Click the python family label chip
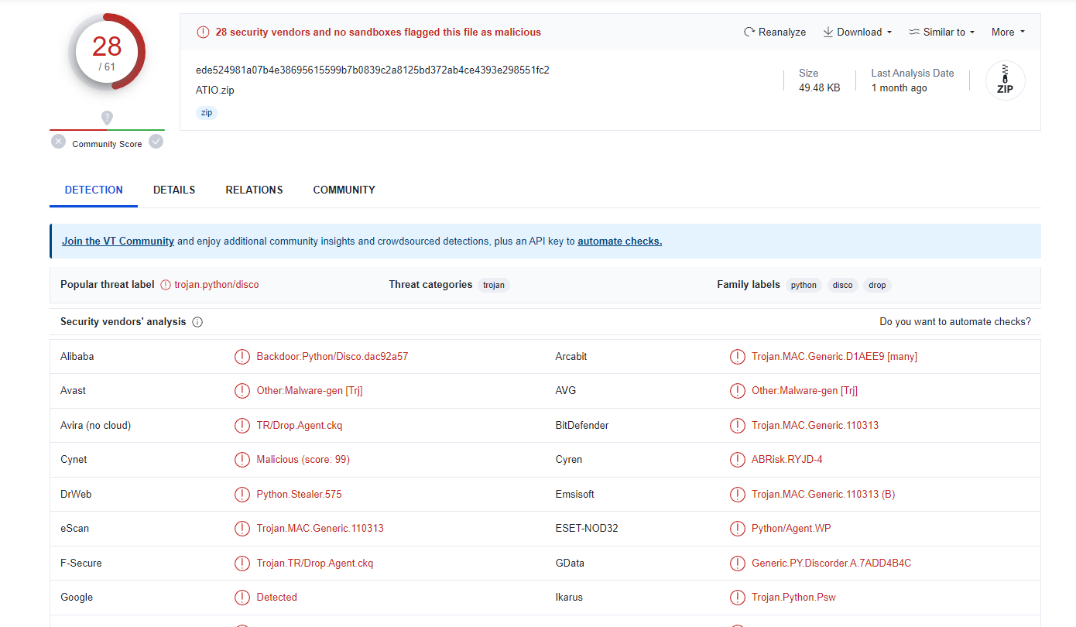Image resolution: width=1076 pixels, height=627 pixels. click(x=804, y=285)
